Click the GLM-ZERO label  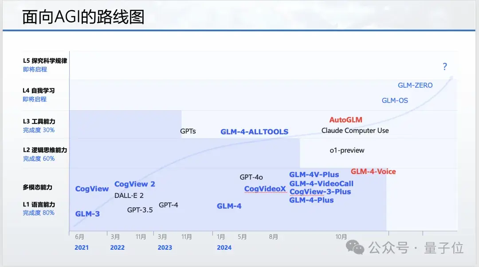point(415,85)
